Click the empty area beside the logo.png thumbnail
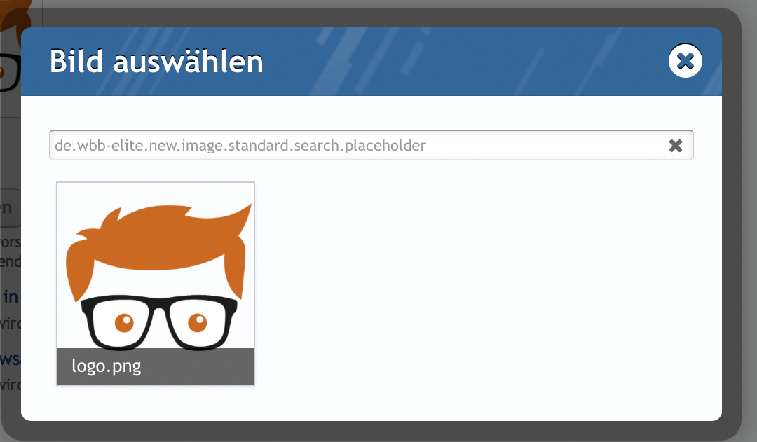The image size is (757, 442). (x=483, y=284)
